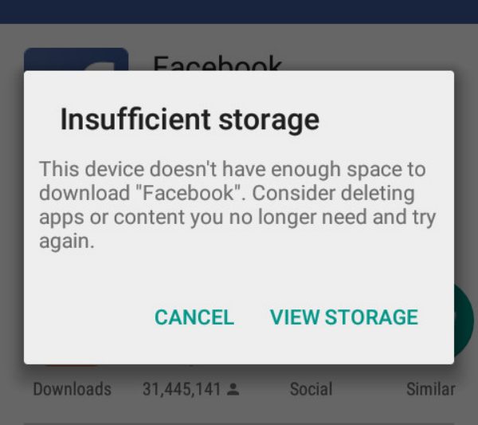Show Similar apps
The image size is (478, 425).
[x=430, y=390]
